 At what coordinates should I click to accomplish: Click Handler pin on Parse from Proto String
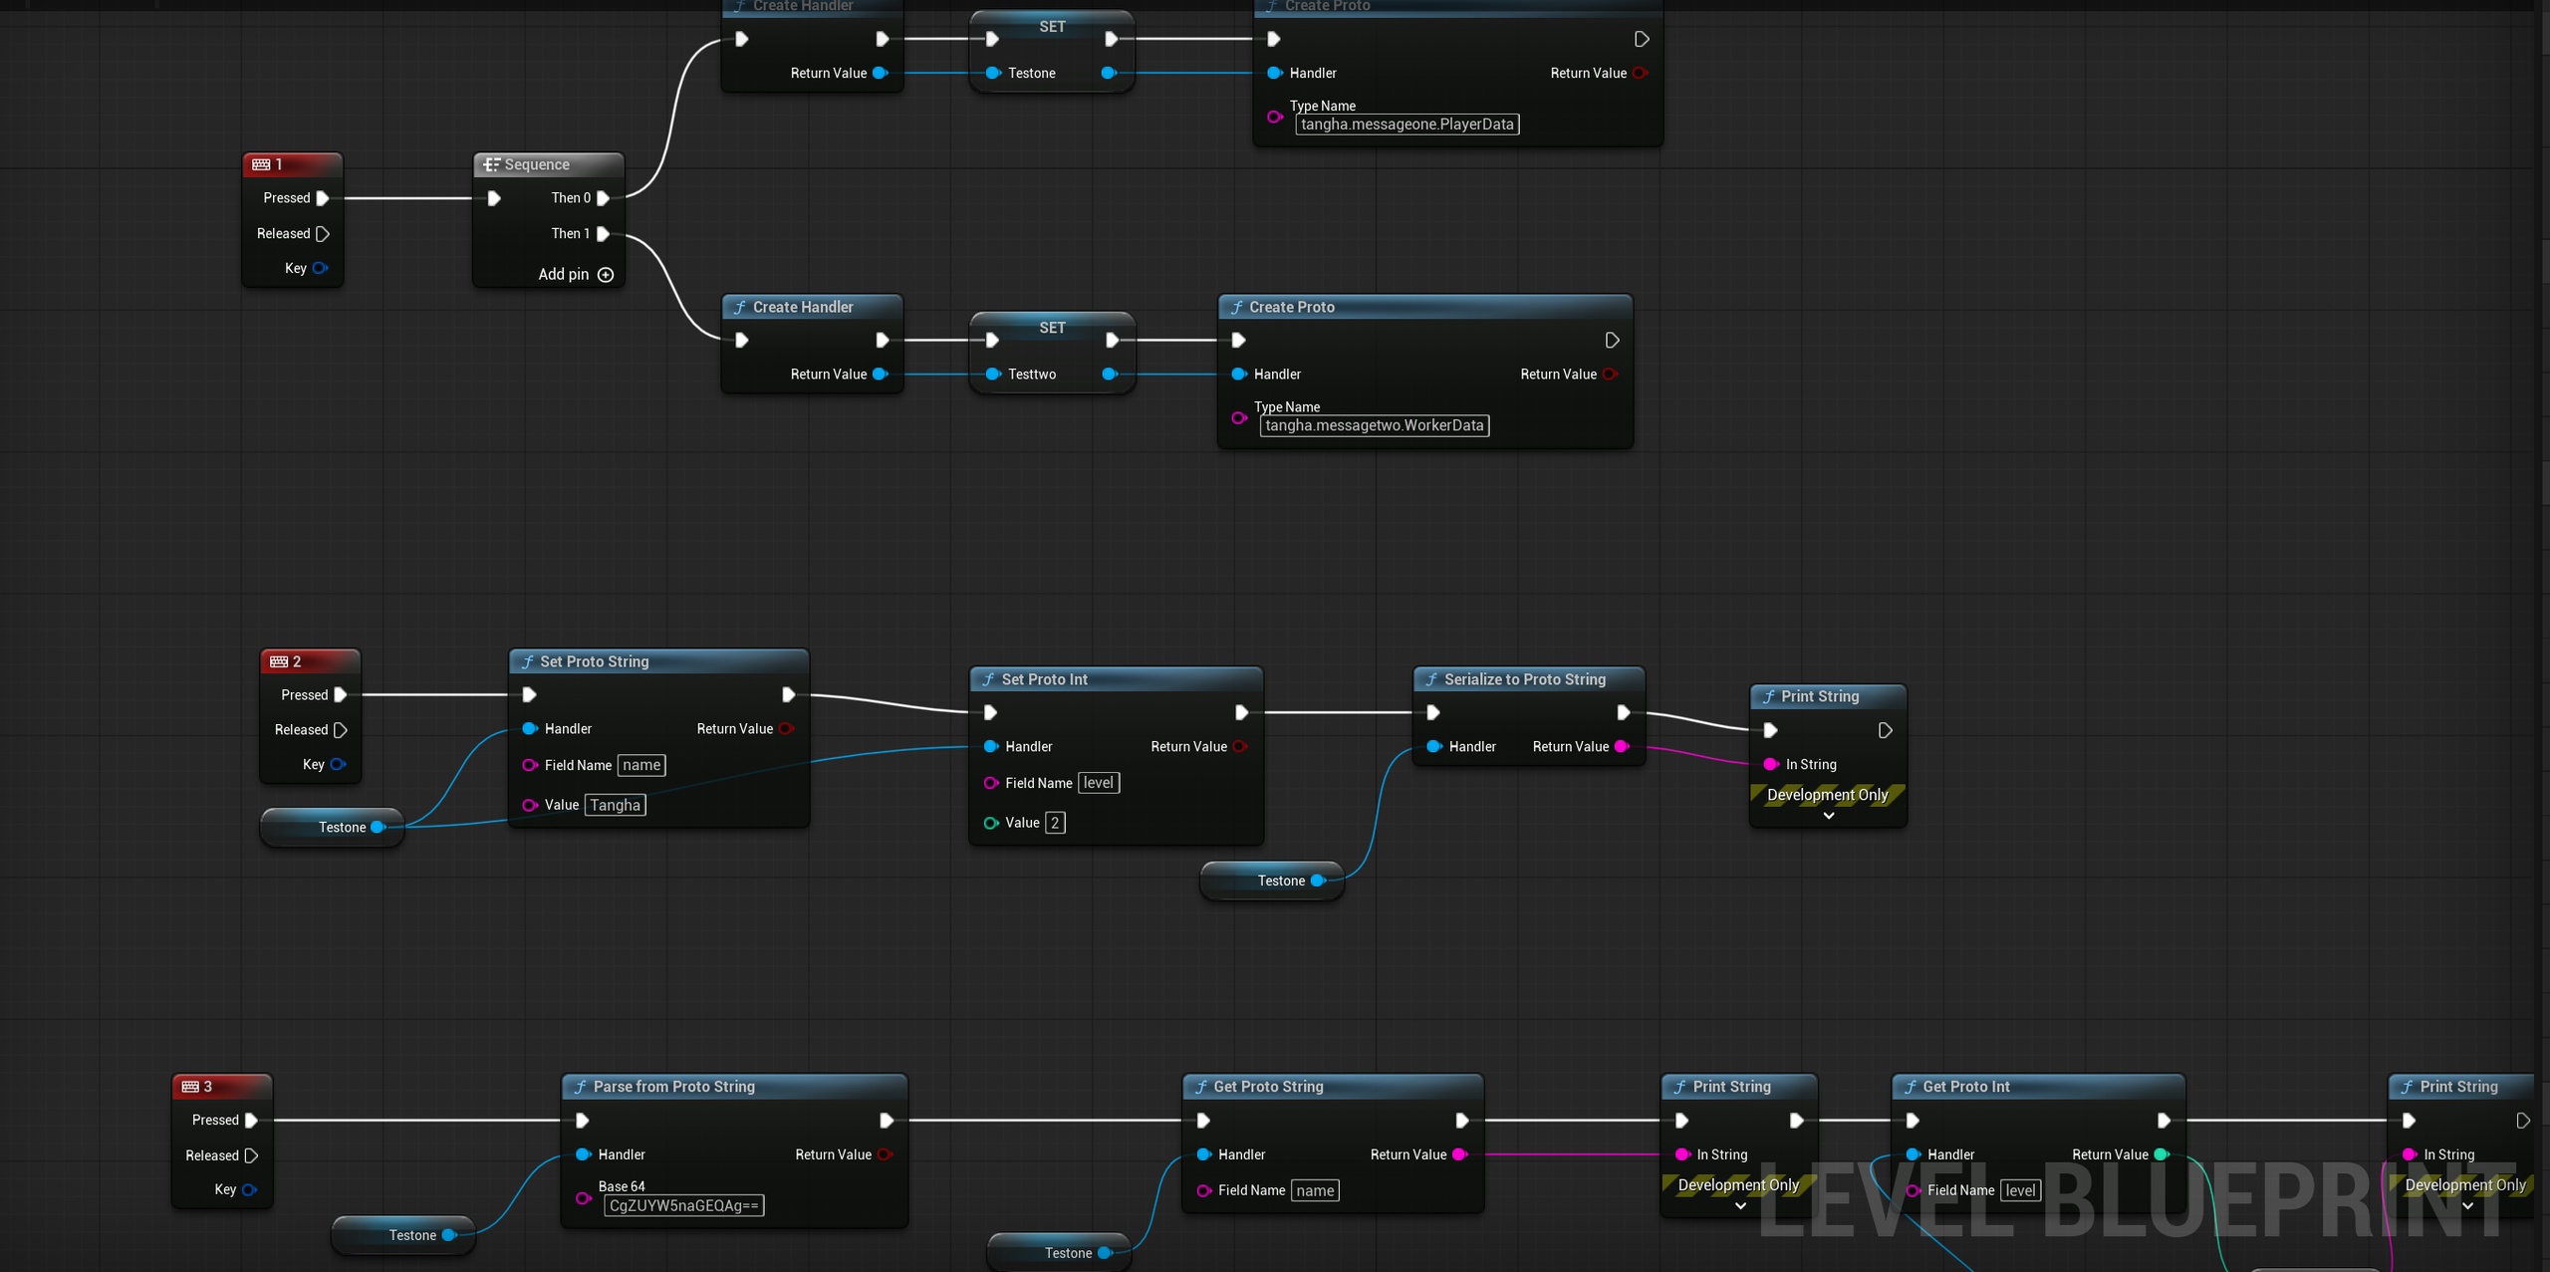[x=584, y=1154]
